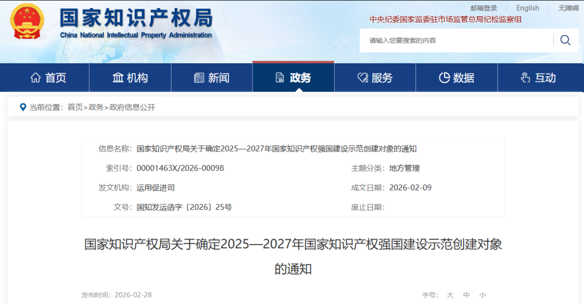584x304 pixels.
Task: Open the 中央纪委国家监委 inspection group link
Action: point(446,19)
